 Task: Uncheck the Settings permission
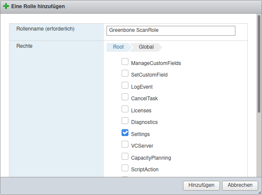pyautogui.click(x=125, y=133)
